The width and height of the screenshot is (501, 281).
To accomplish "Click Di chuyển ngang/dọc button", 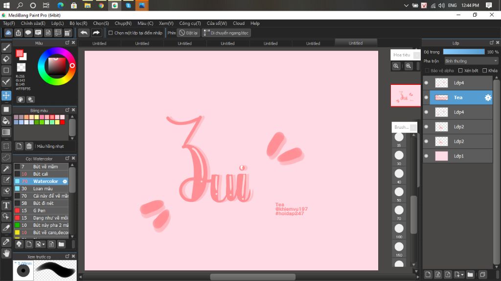I will tap(226, 33).
